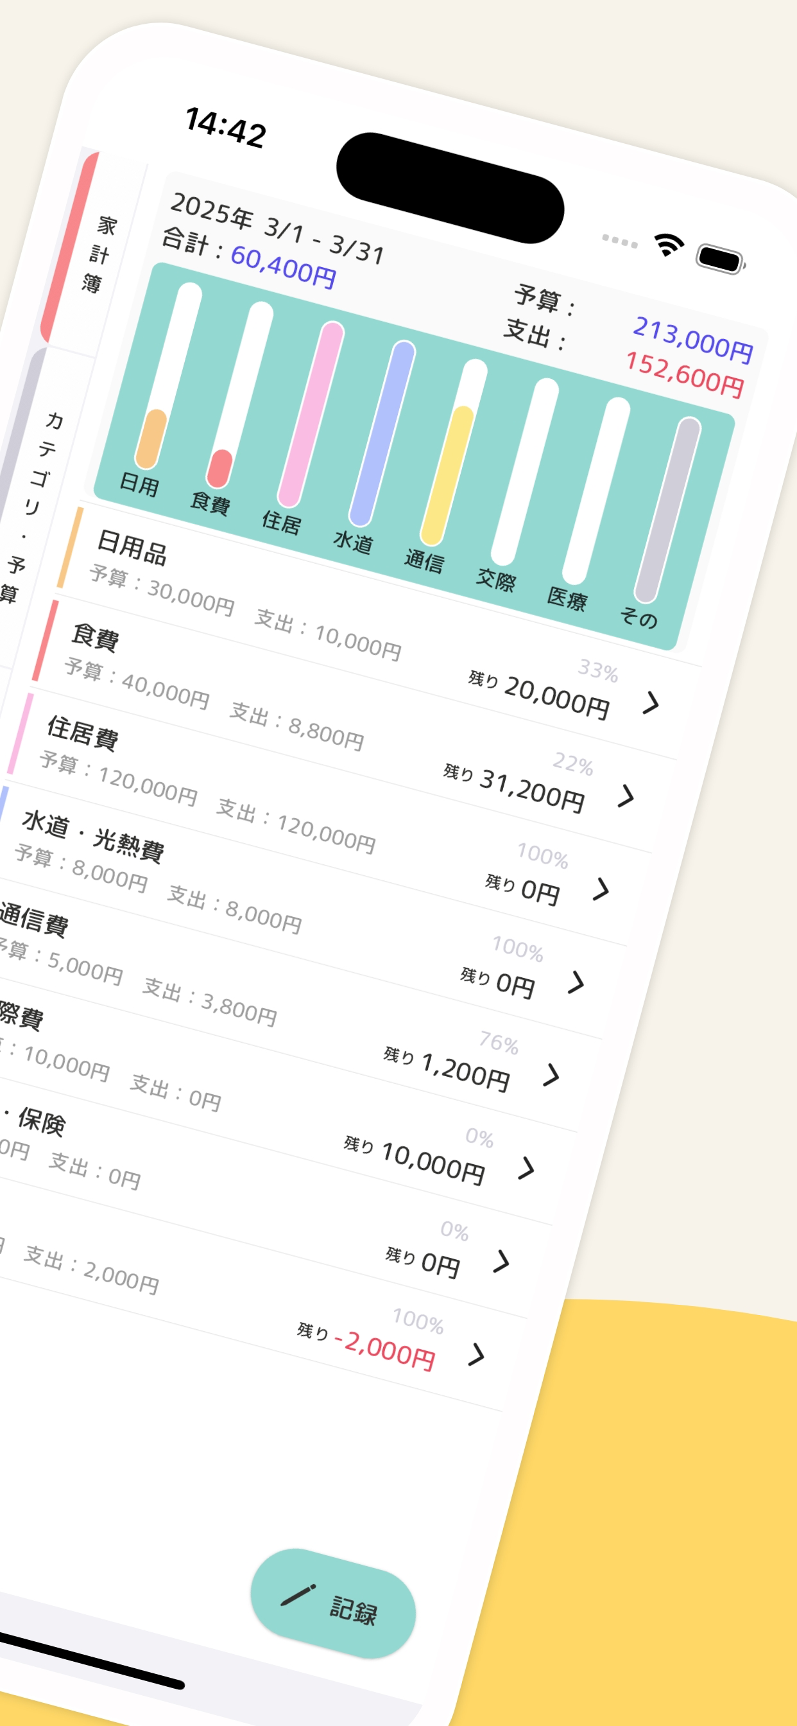
Task: Select the その gray bar in chart
Action: [x=667, y=510]
